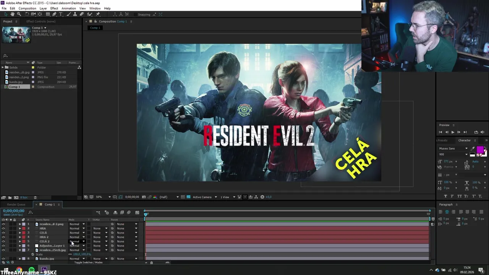Enable Motion Blur switch in timeline
489x275 pixels.
point(129,212)
